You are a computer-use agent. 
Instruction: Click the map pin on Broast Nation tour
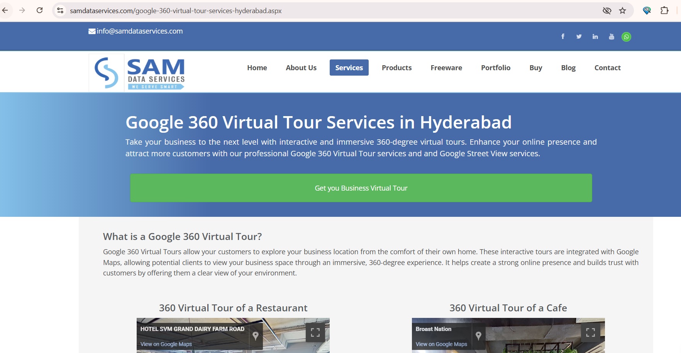(x=479, y=336)
